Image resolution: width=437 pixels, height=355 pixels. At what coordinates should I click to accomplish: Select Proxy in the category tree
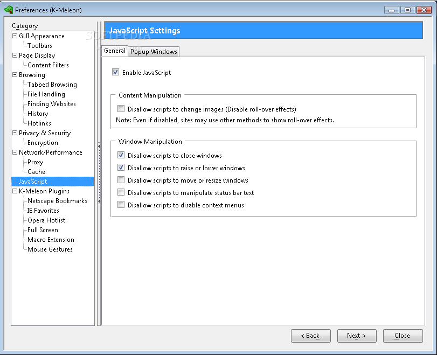click(x=35, y=162)
